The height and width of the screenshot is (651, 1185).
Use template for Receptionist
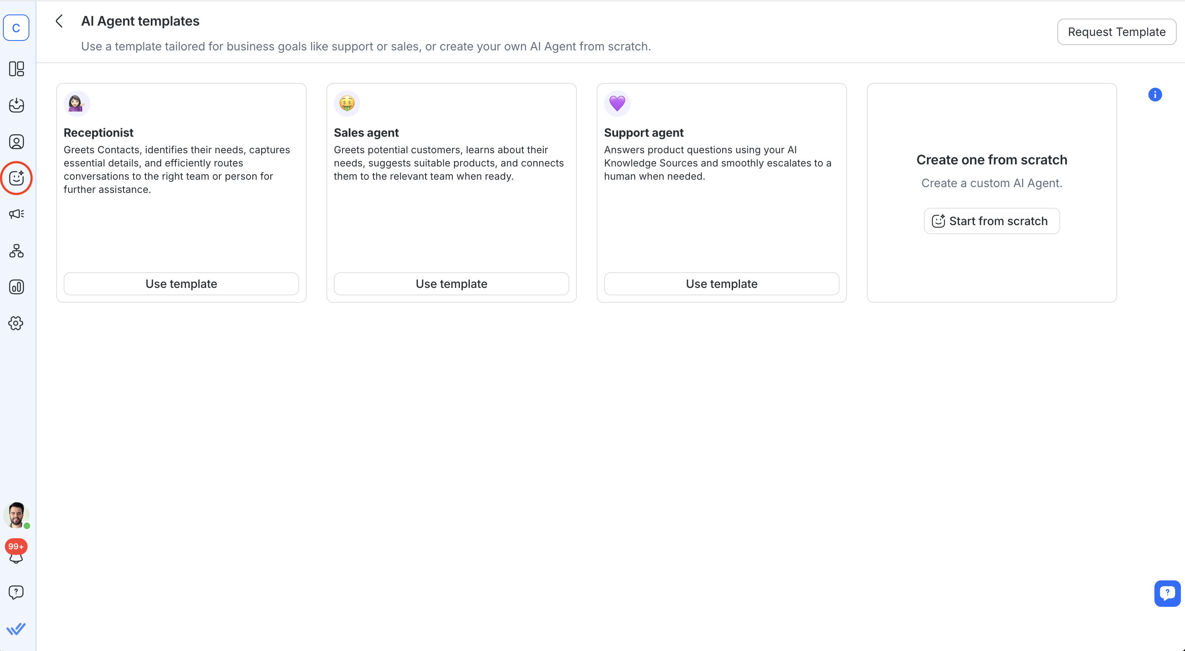click(x=181, y=284)
